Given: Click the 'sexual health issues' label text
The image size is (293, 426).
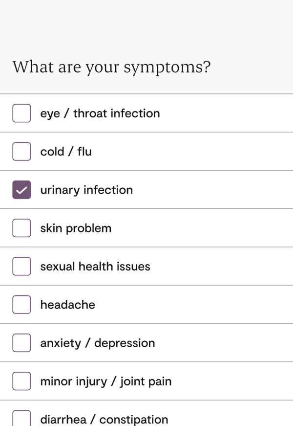Looking at the screenshot, I should [x=95, y=267].
